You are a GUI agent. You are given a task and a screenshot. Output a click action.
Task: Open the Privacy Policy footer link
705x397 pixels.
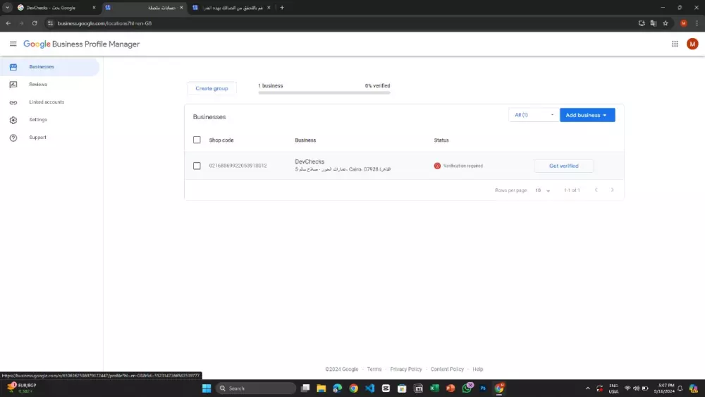tap(406, 369)
